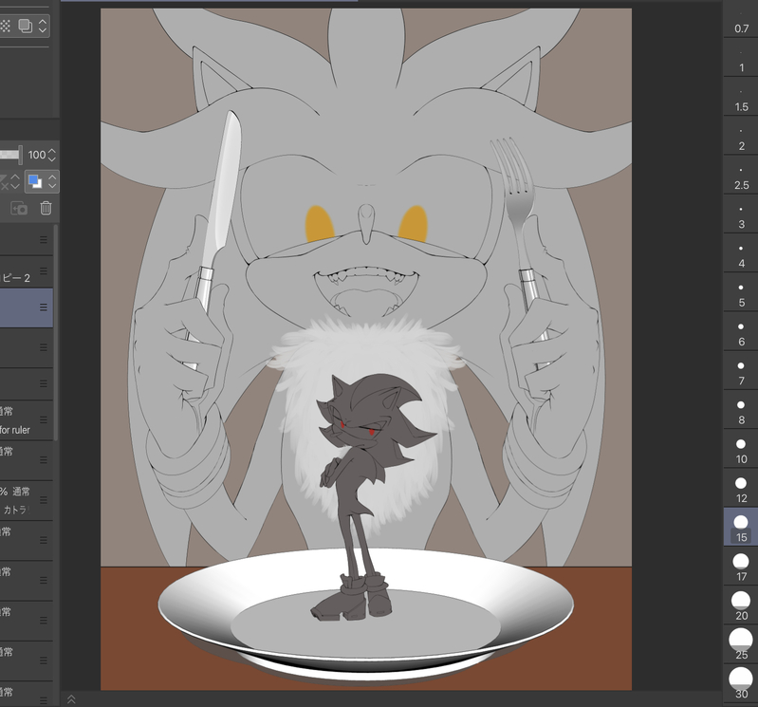Delete the layer with the trash icon
This screenshot has height=707, width=758.
46,208
